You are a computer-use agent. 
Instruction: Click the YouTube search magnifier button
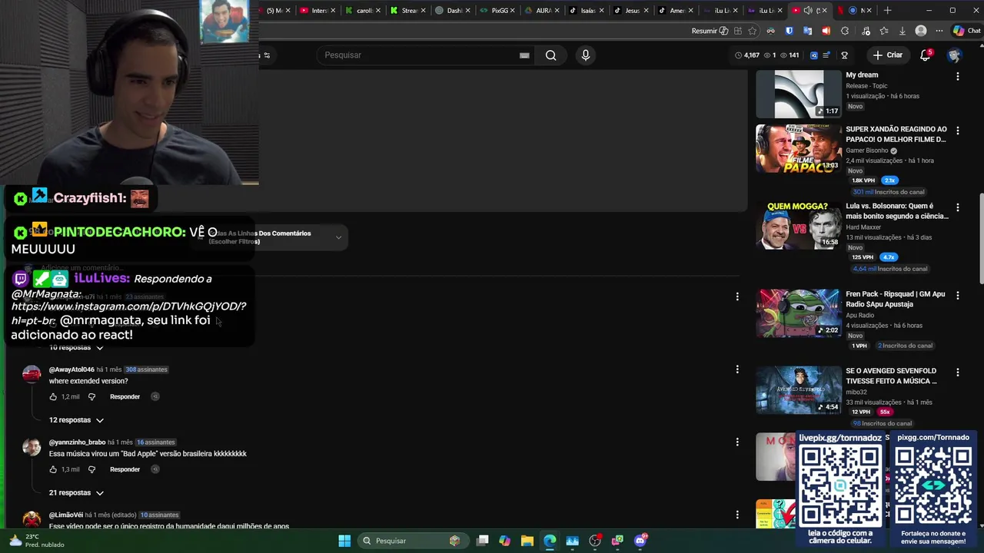550,55
